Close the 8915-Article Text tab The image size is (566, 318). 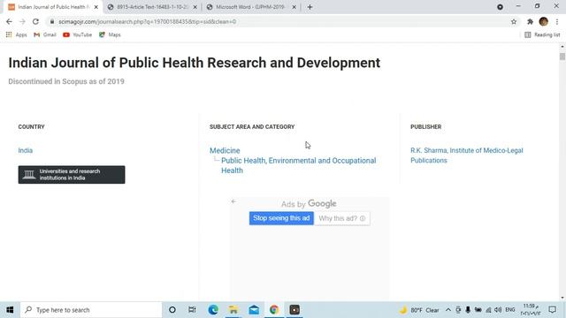click(x=195, y=7)
